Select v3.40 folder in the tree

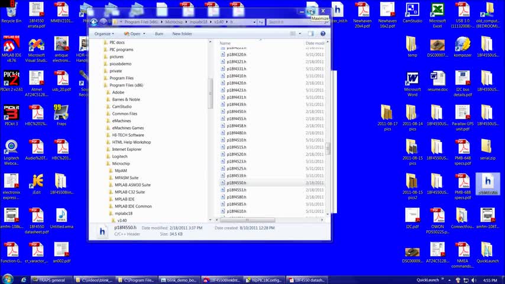[122, 220]
